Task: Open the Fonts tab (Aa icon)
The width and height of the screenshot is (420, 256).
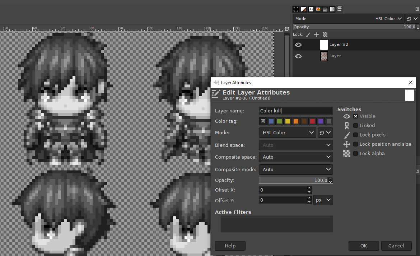Action: pos(311,9)
